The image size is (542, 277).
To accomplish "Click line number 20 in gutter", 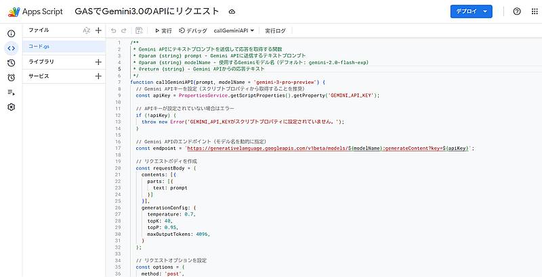I will (x=118, y=168).
